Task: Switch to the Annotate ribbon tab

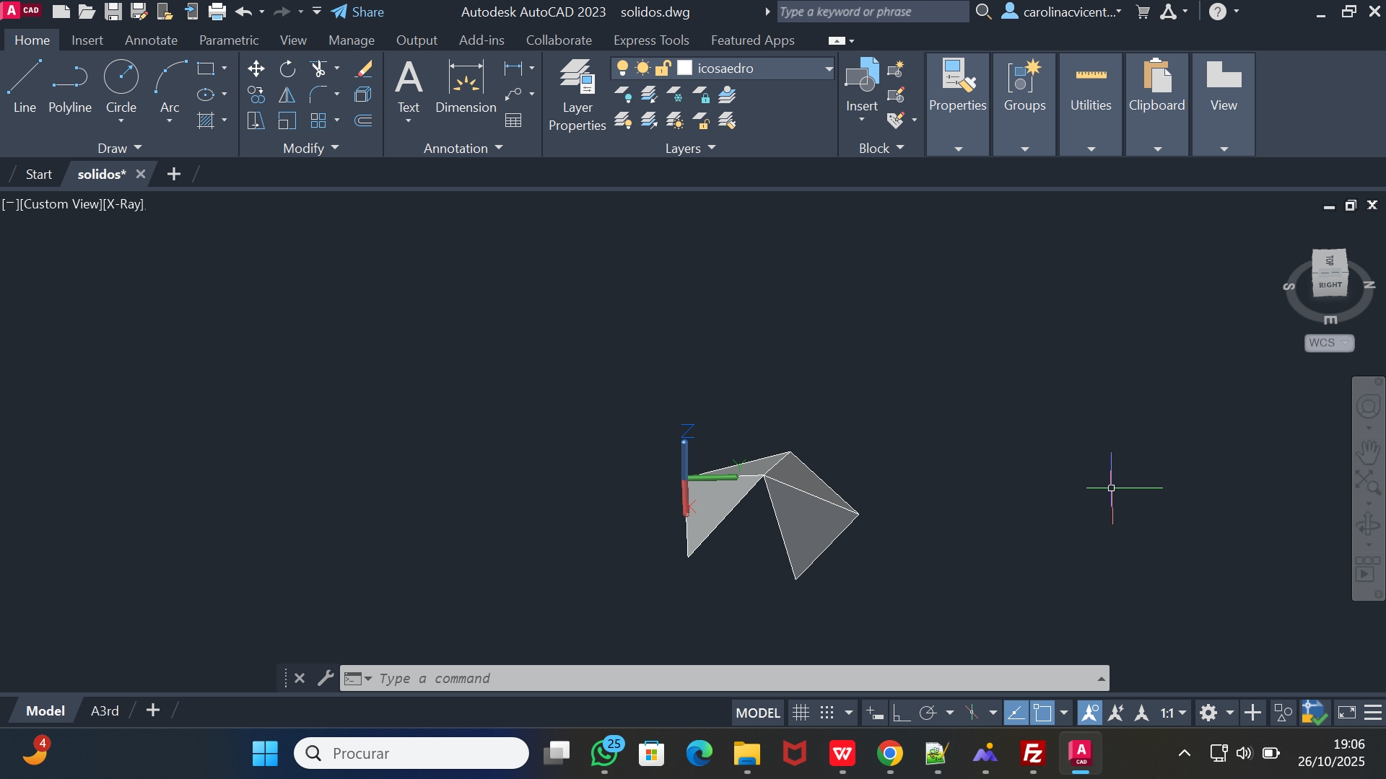Action: click(151, 40)
